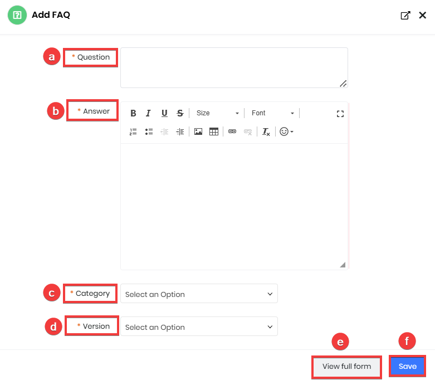Increase indent in the editor
The image size is (435, 380).
(180, 131)
